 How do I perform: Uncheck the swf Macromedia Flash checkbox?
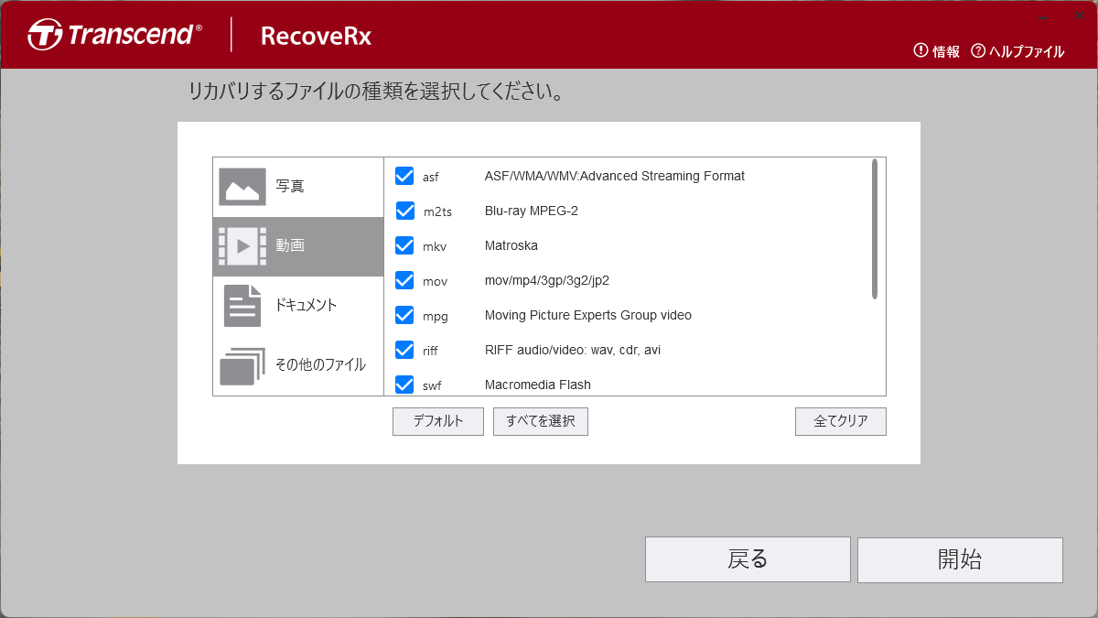click(404, 385)
